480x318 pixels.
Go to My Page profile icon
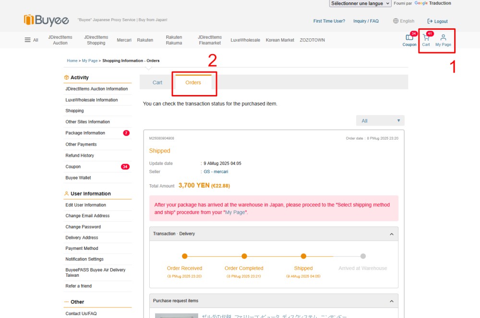(443, 40)
